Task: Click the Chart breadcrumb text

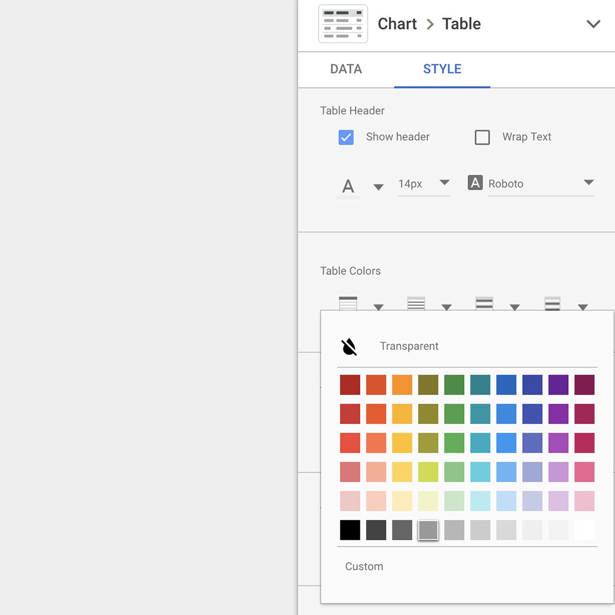Action: (x=397, y=24)
